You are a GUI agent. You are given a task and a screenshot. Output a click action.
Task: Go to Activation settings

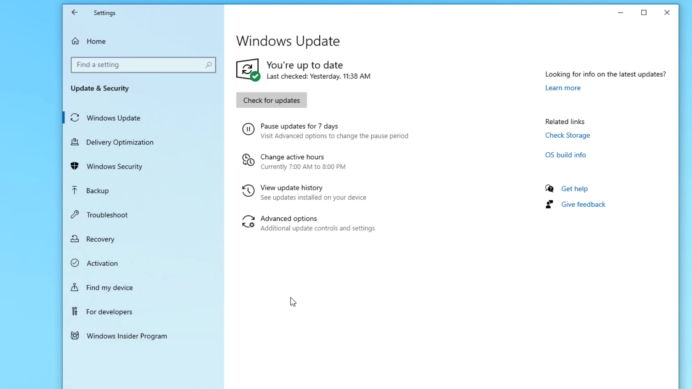pyautogui.click(x=102, y=263)
